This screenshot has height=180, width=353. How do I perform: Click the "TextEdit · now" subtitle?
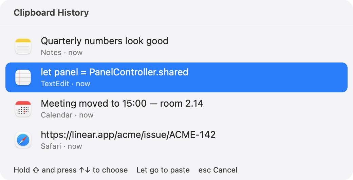[x=66, y=84]
